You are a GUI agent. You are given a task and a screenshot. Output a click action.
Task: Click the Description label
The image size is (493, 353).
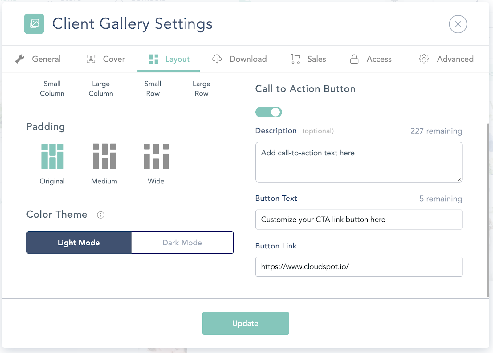coord(276,131)
